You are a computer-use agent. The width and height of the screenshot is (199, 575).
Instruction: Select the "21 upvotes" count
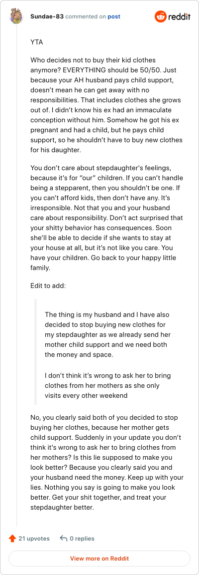34,539
